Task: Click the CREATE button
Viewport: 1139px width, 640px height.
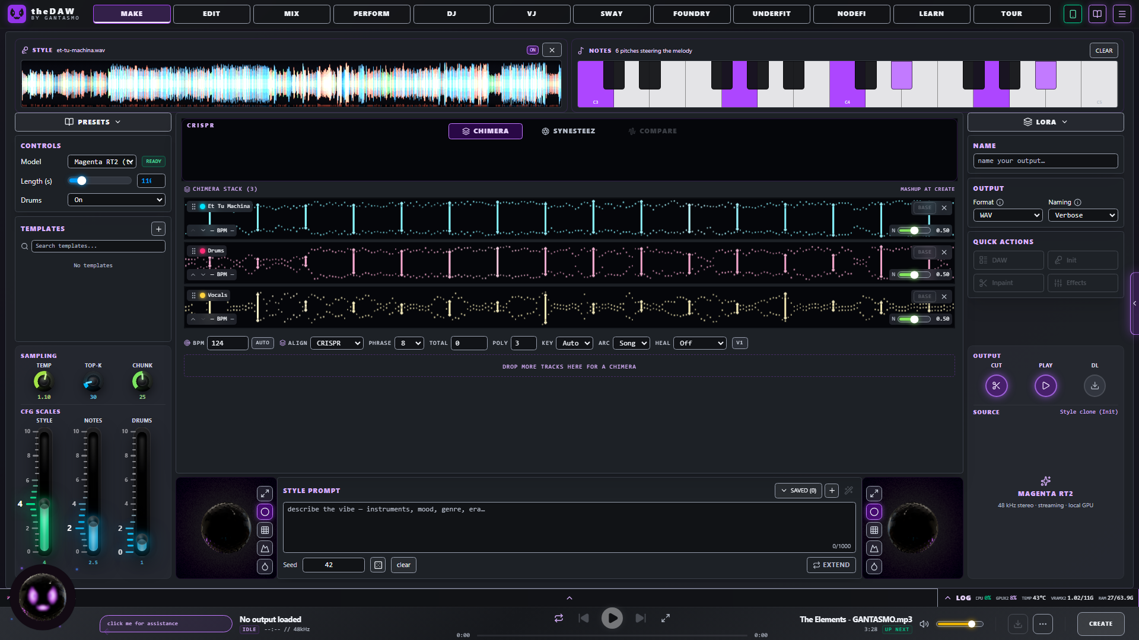Action: click(1101, 624)
